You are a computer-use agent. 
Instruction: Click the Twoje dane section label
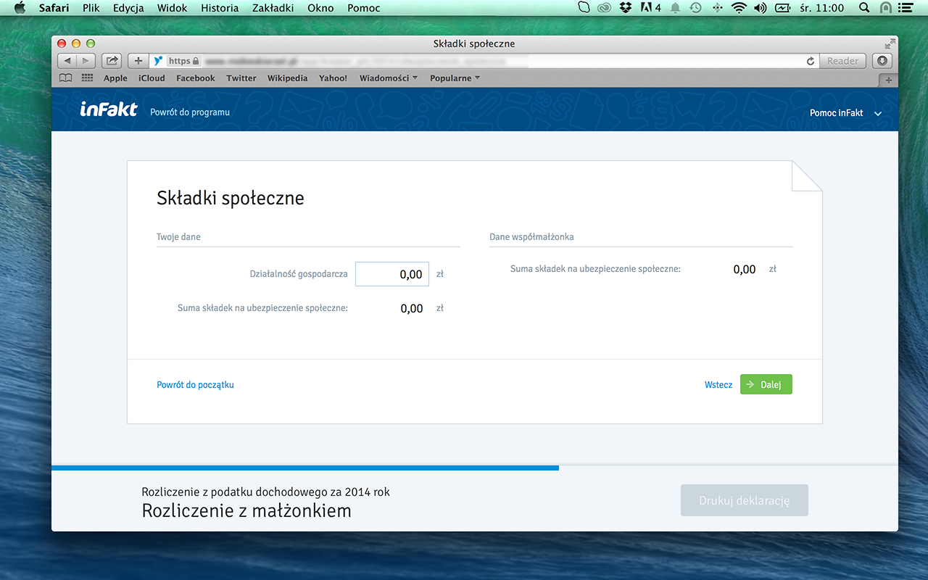[x=178, y=237]
